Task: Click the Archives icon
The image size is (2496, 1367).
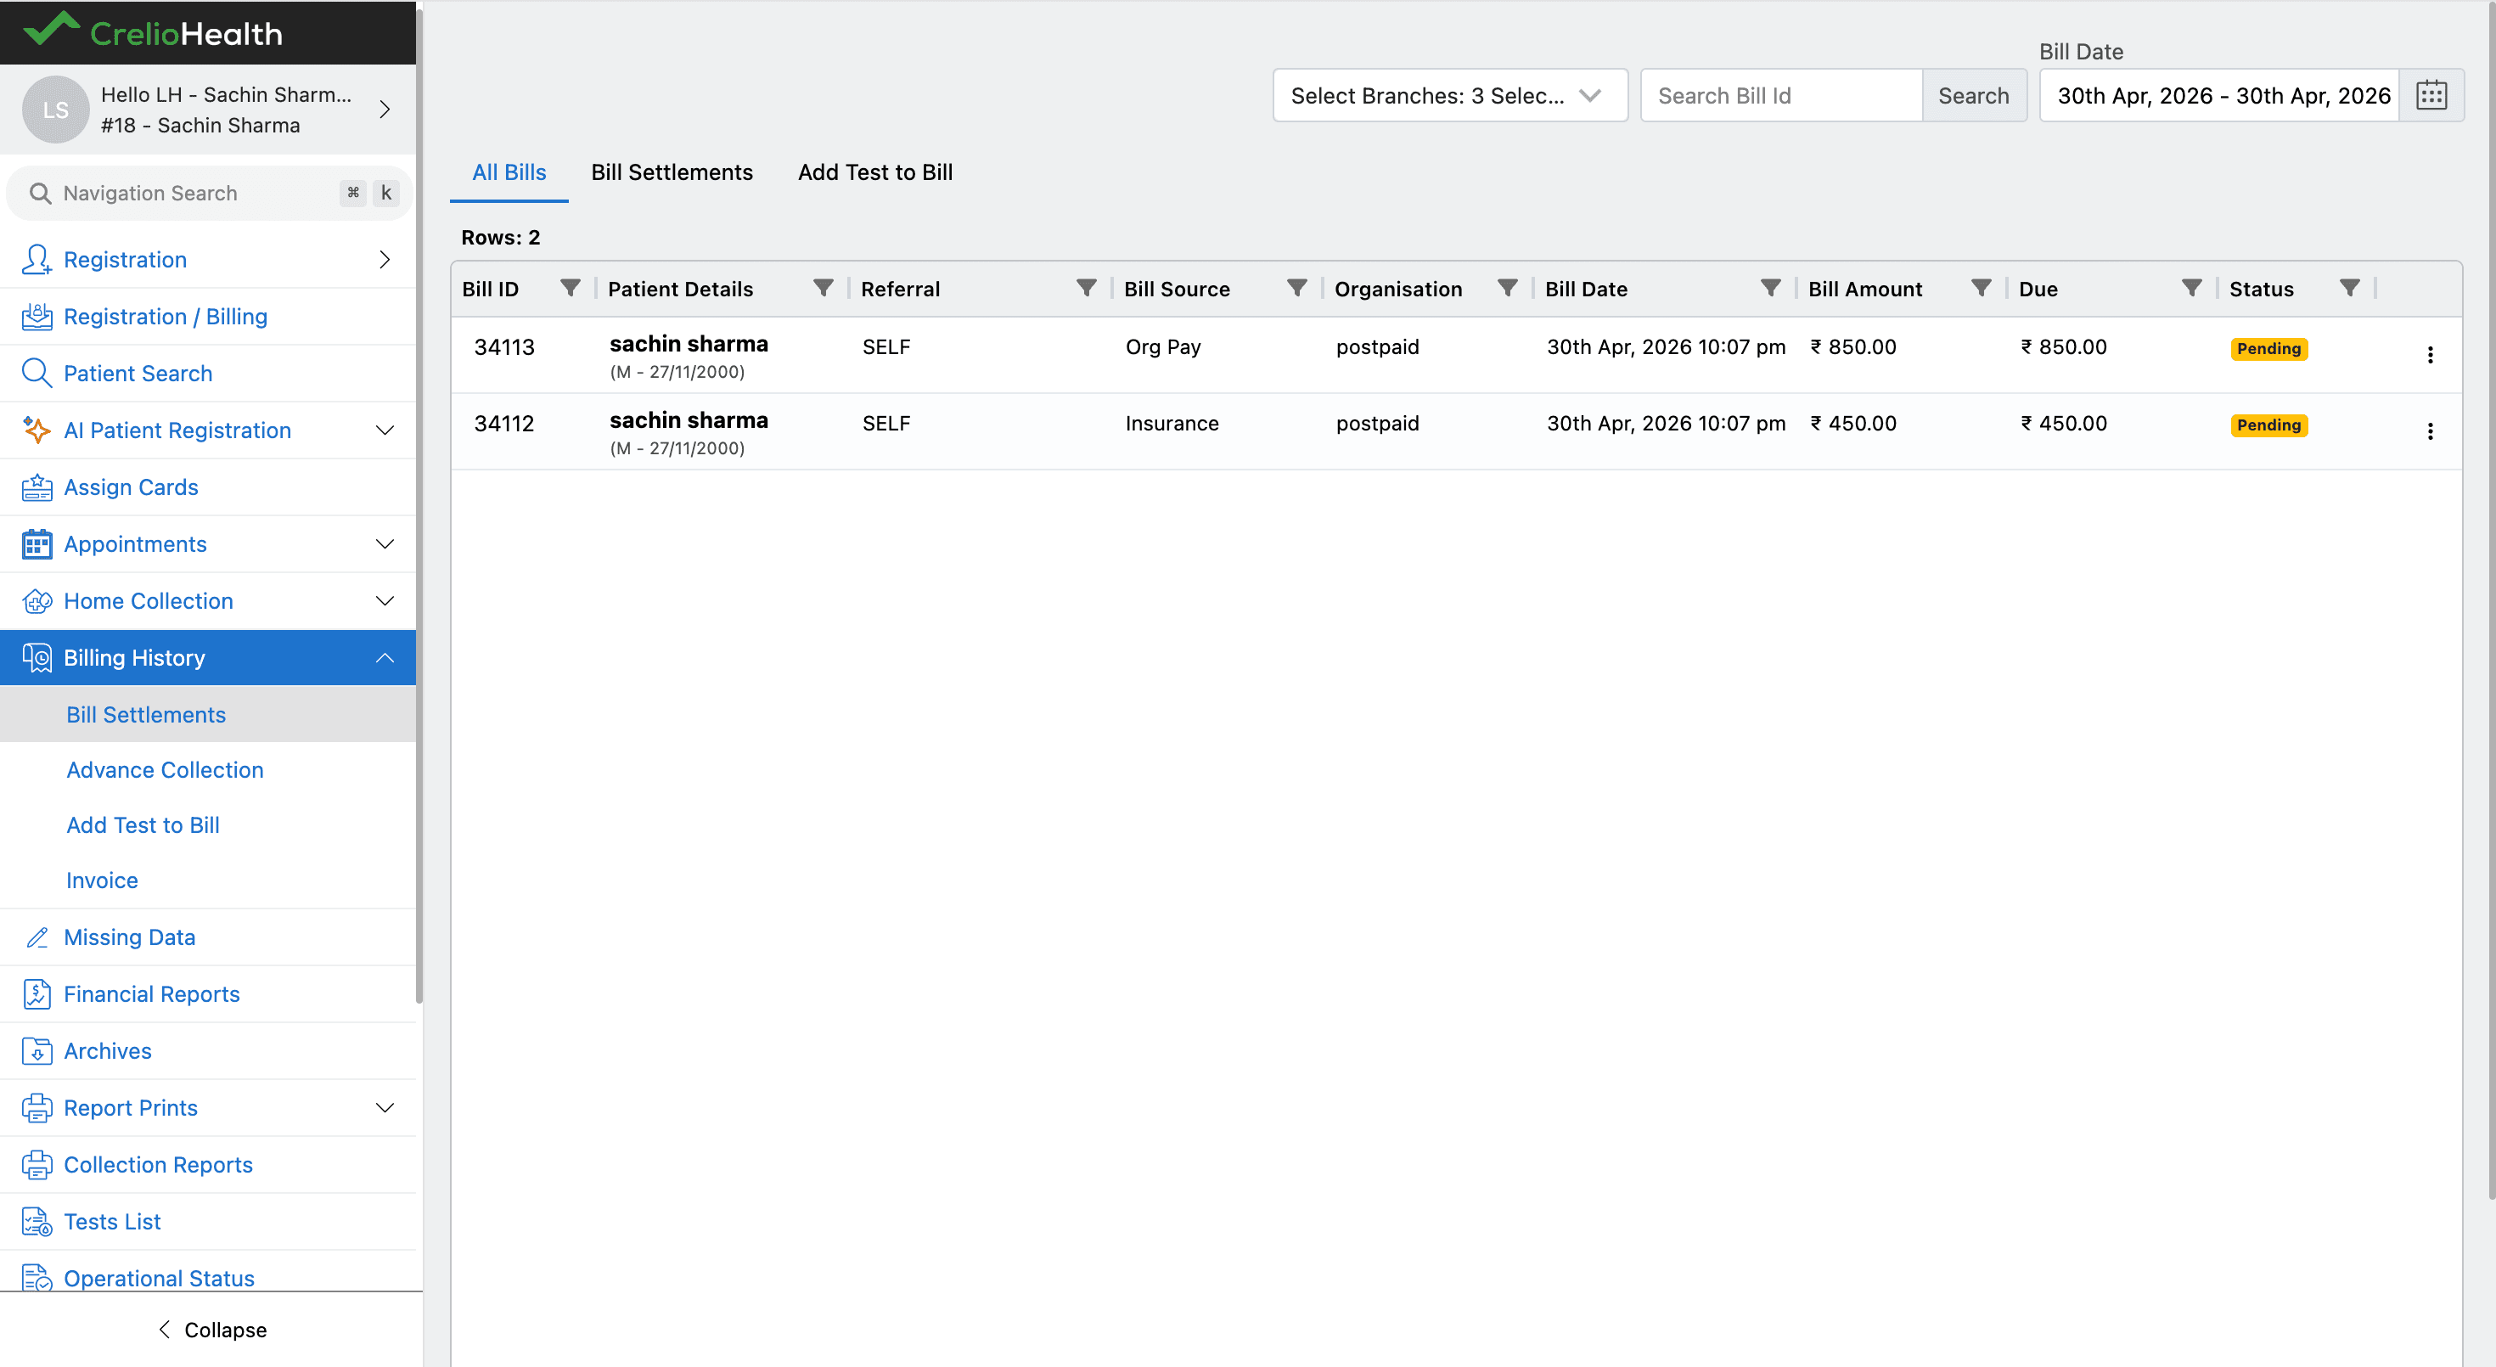Action: 37,1050
